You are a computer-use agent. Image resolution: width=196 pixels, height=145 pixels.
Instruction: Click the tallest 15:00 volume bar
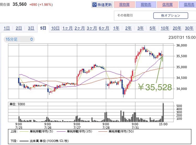tap(163, 112)
